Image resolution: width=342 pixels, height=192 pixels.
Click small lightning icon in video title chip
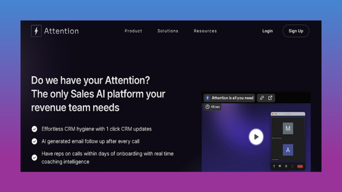208,98
